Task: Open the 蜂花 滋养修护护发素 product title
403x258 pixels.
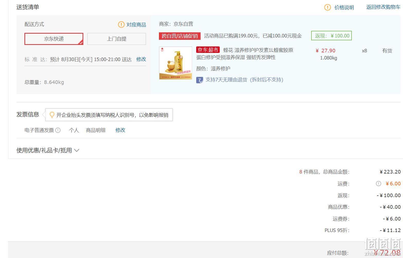Action: [245, 54]
